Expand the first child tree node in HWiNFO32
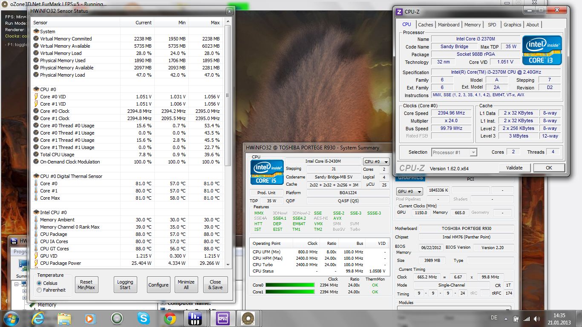This screenshot has width=582, height=327. [24, 292]
